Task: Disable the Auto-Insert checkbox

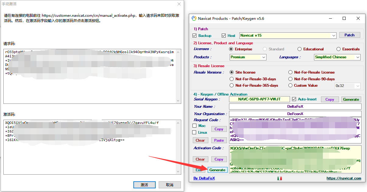Action: click(x=294, y=99)
